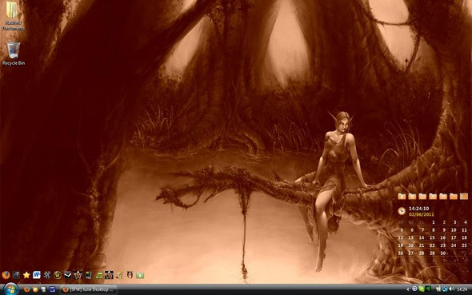Viewport: 472px width, 295px height.
Task: Click the Windows Start orb
Action: point(10,289)
